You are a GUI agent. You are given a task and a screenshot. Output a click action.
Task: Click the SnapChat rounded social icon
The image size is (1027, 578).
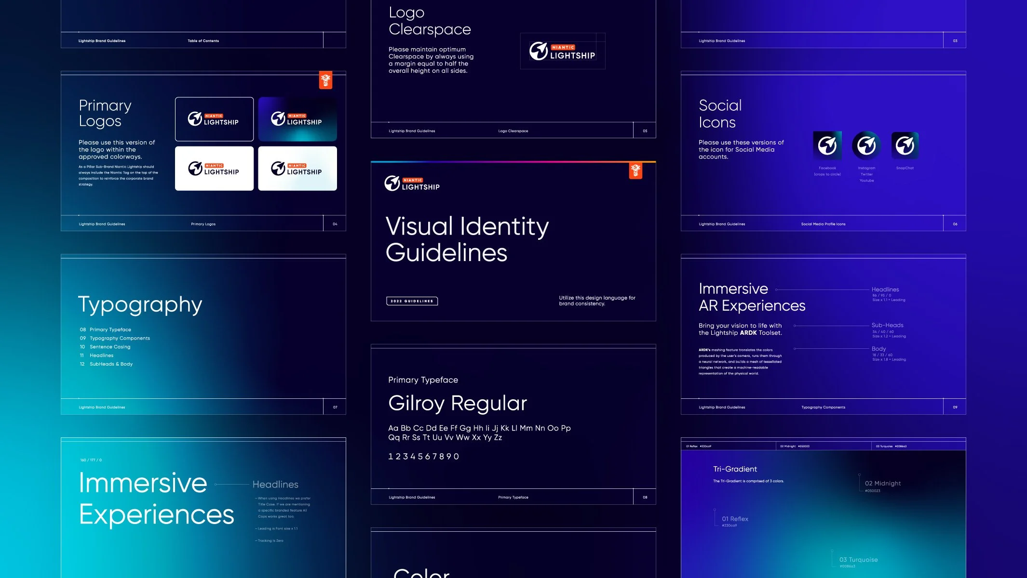(905, 145)
